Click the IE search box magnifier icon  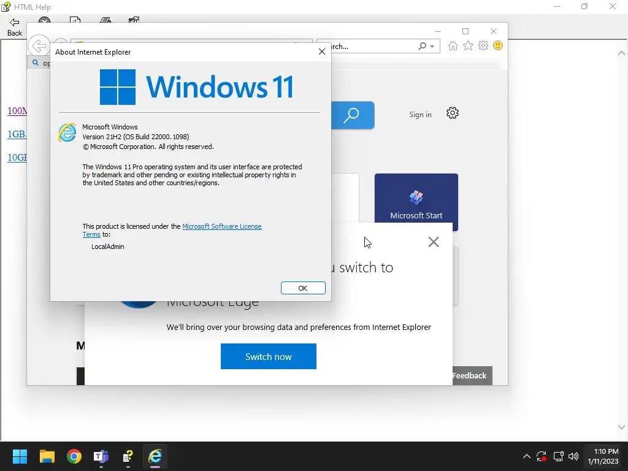click(x=422, y=46)
